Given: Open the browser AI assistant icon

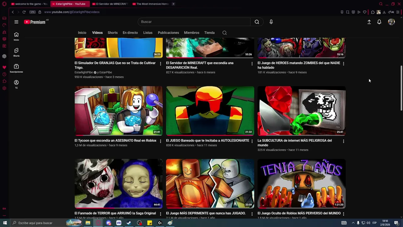Looking at the screenshot, I should coord(391,12).
